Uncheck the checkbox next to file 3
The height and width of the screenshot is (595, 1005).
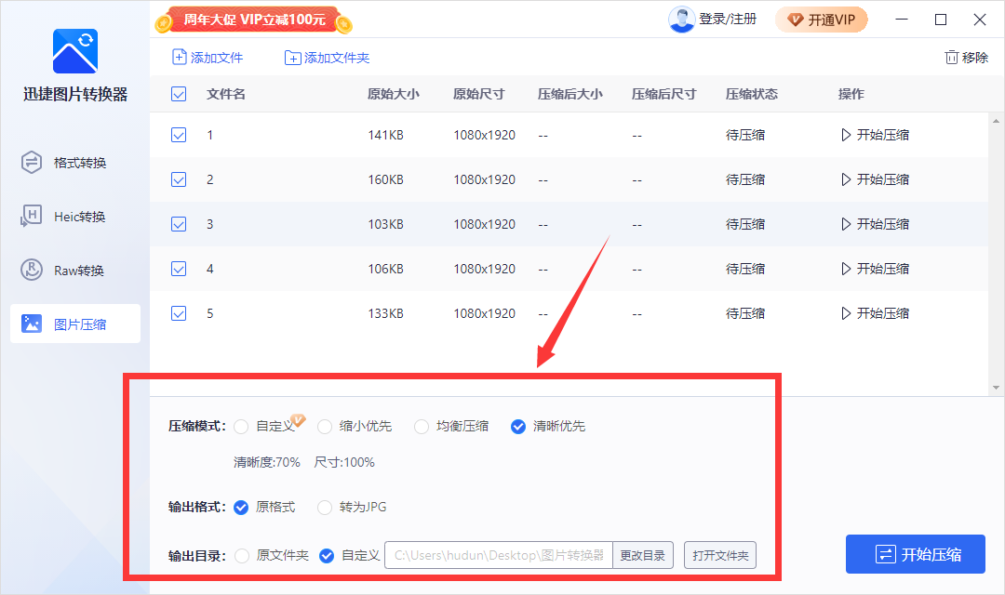[x=178, y=224]
